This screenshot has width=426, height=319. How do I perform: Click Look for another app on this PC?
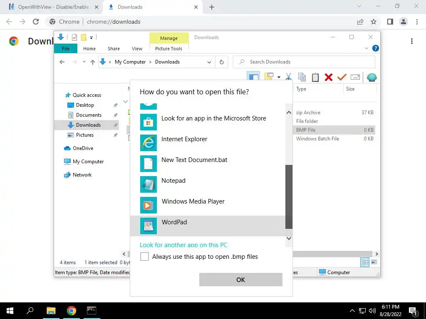click(183, 245)
